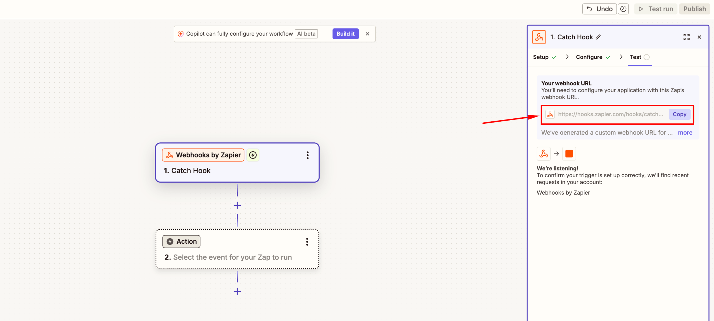
Task: Click the Setup green checkmark
Action: pos(554,57)
